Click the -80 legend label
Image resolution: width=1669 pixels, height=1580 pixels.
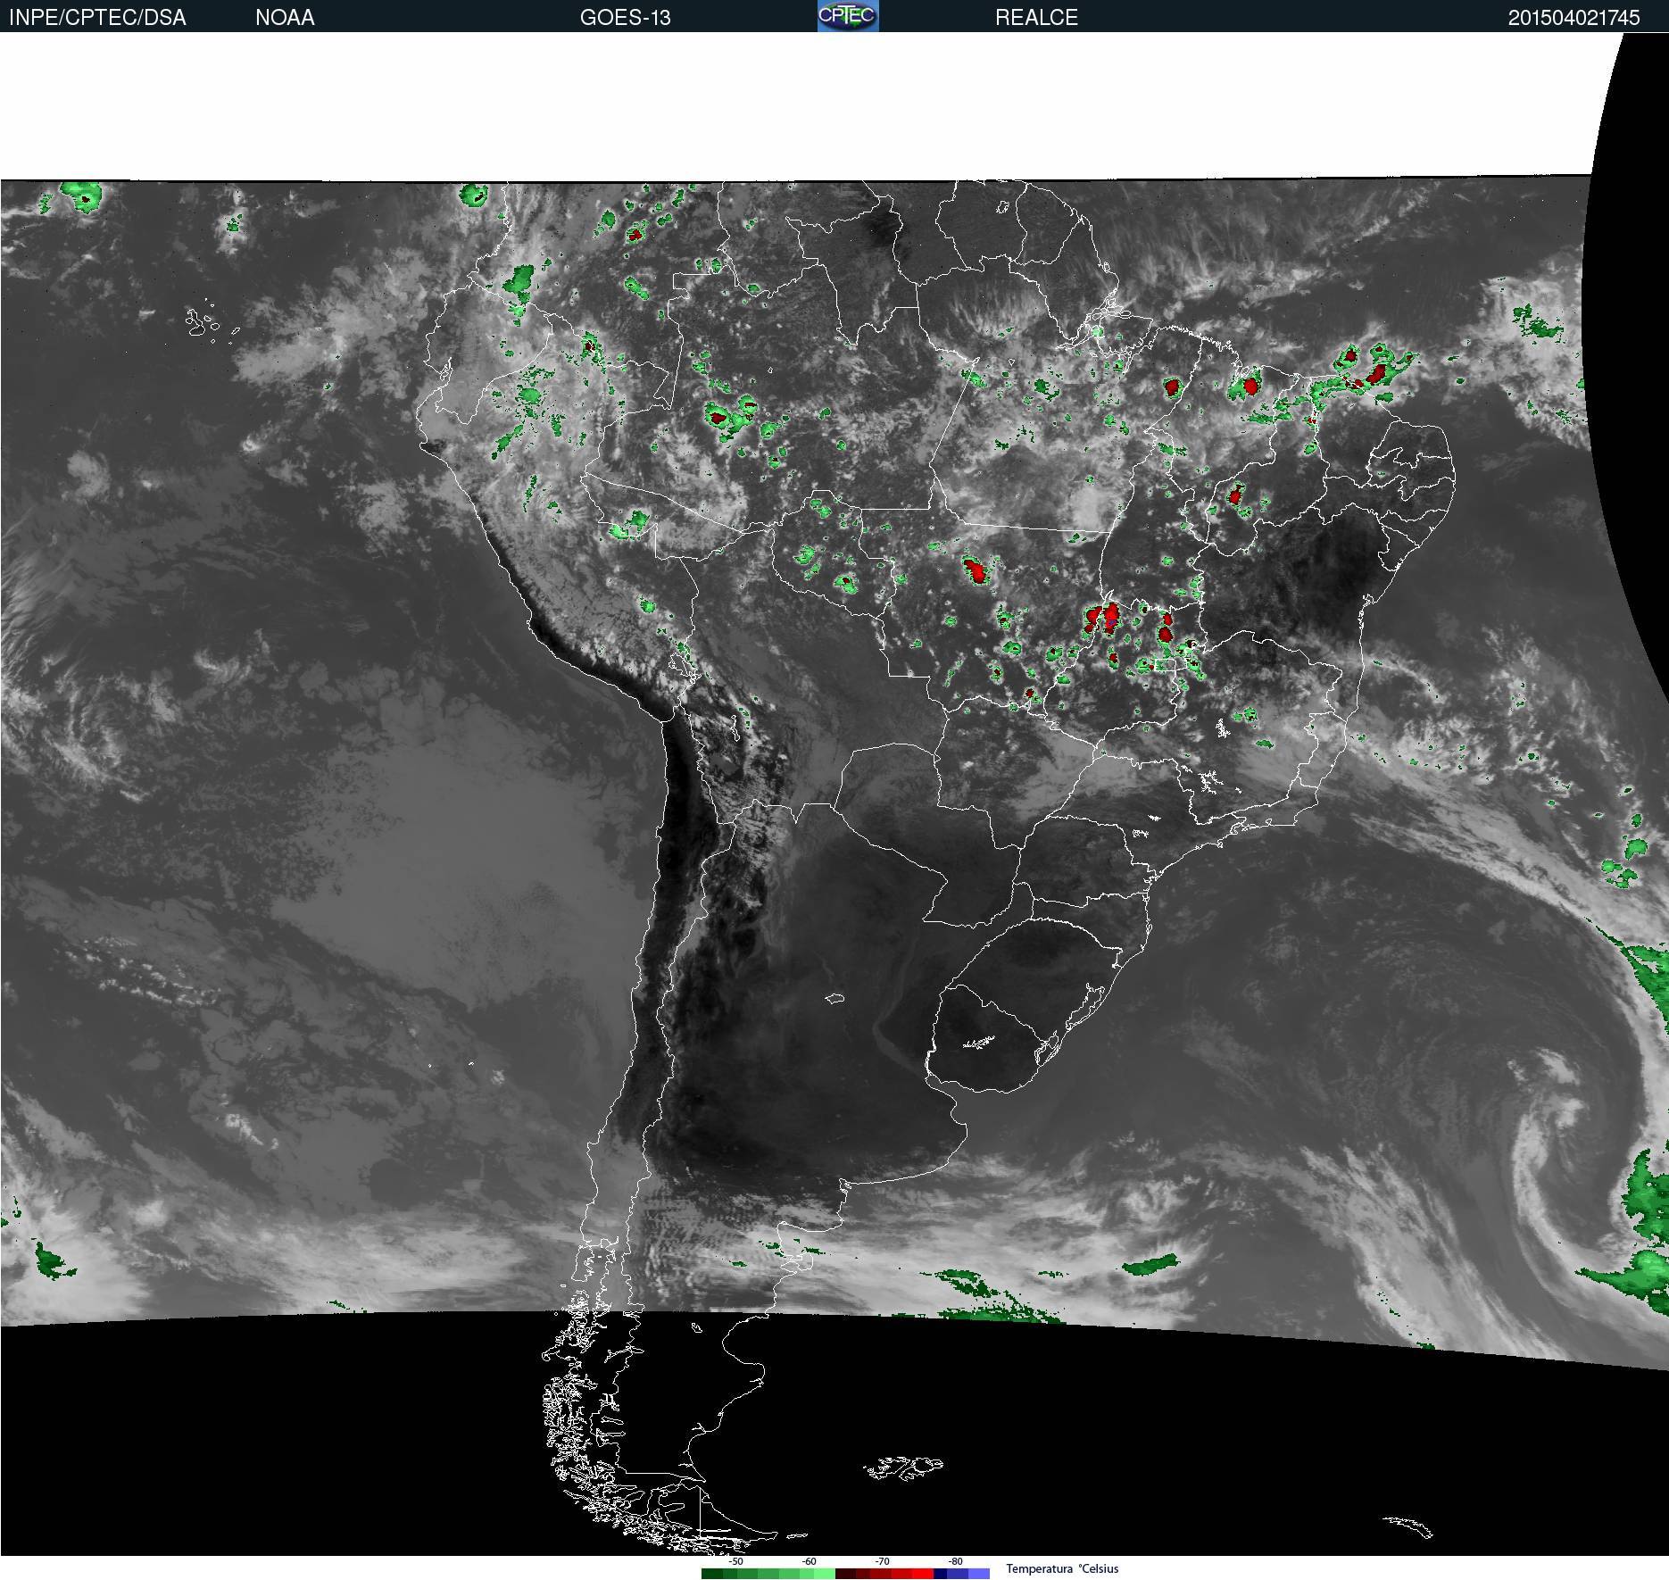click(x=955, y=1562)
